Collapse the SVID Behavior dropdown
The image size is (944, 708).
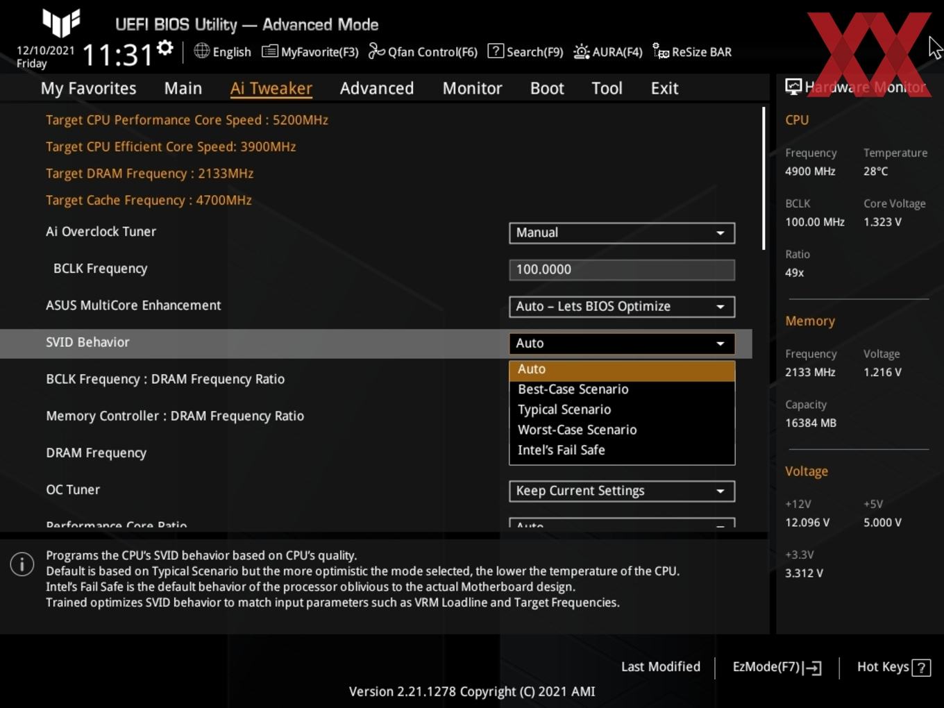pos(622,344)
